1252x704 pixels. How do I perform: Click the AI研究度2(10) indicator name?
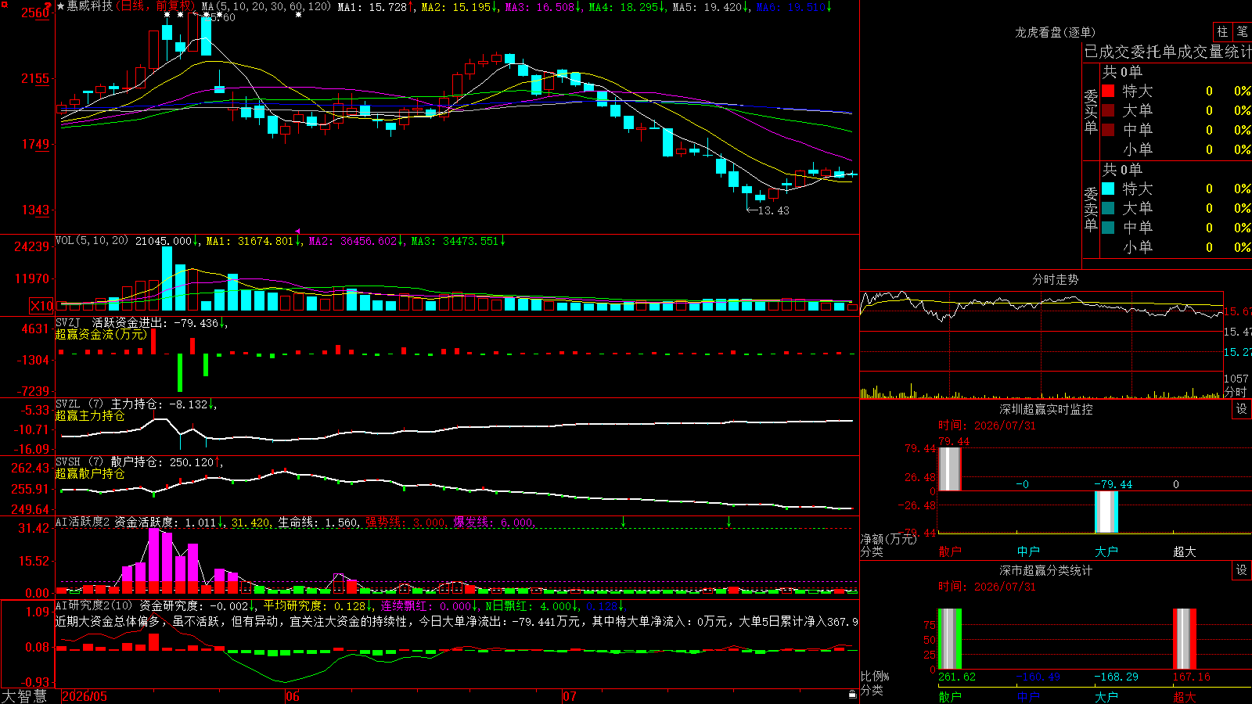[x=95, y=605]
